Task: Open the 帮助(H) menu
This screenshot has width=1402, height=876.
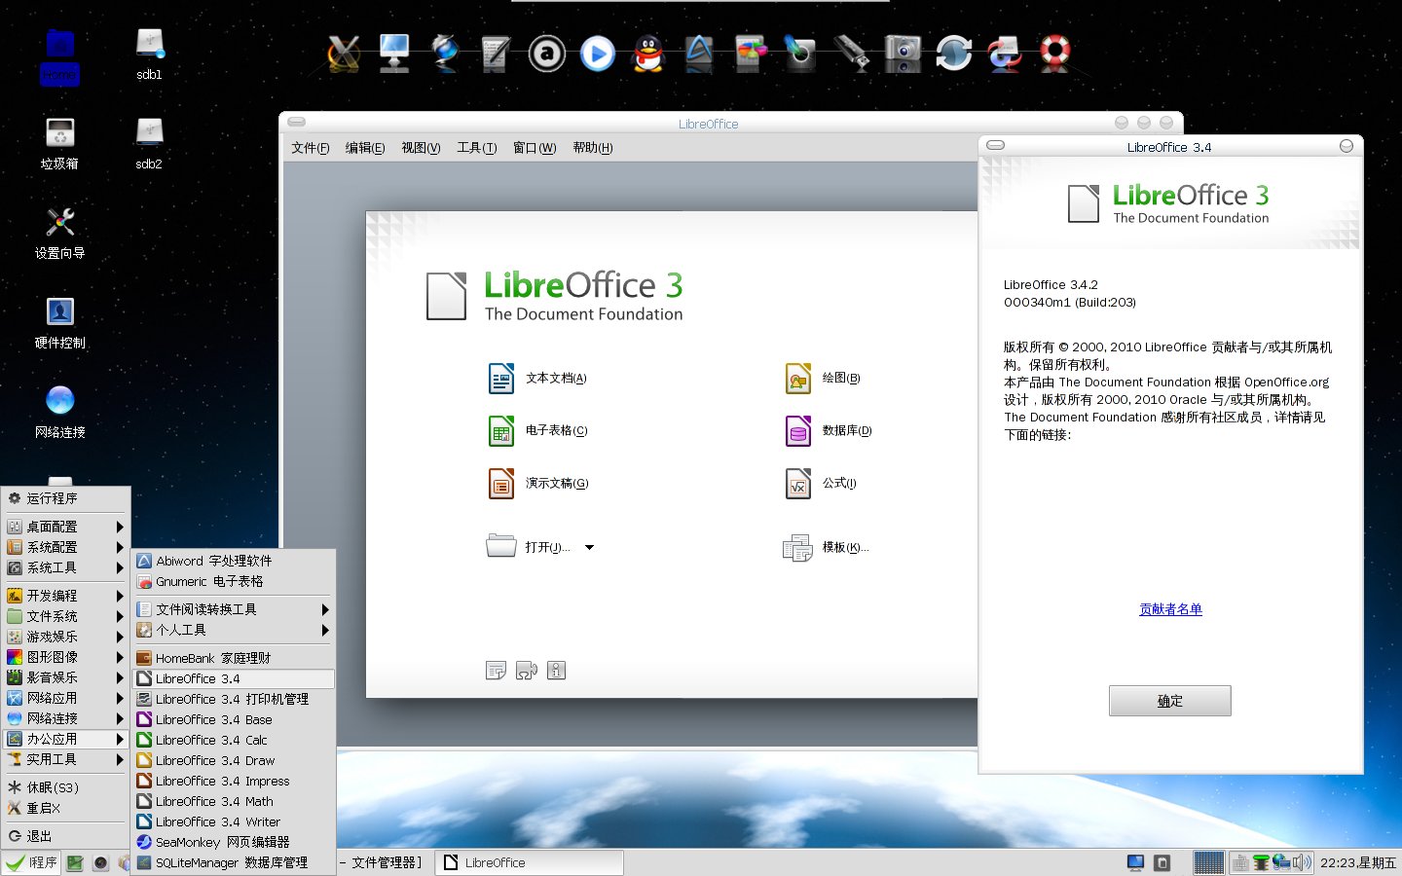Action: [x=593, y=148]
